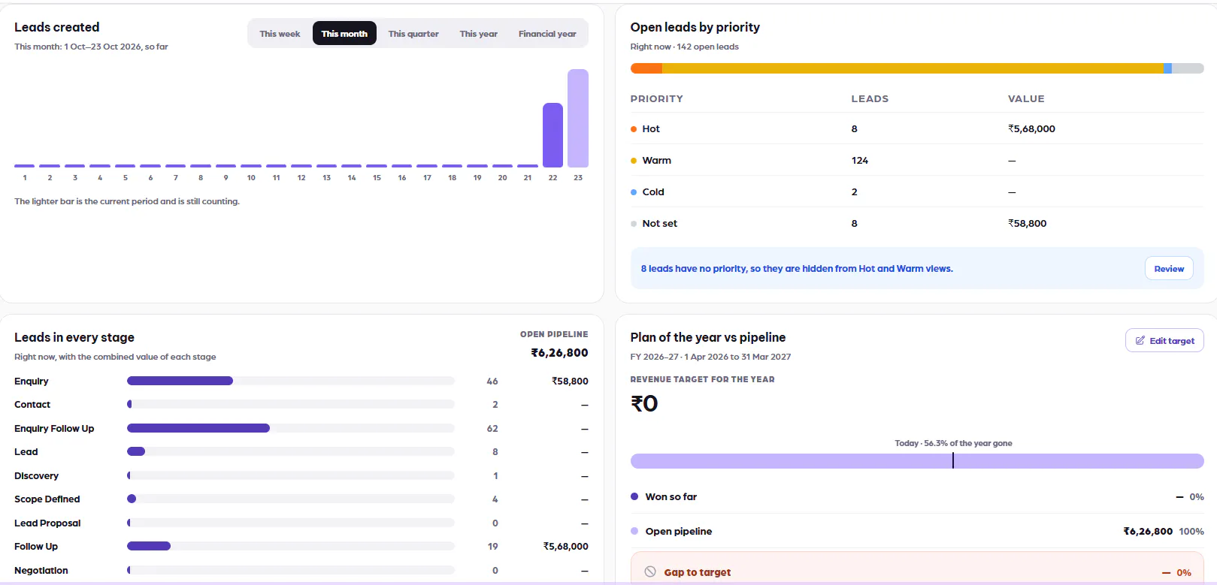Viewport: 1217px width, 585px height.
Task: Open the Enquiry Follow Up stage
Action: 301,428
